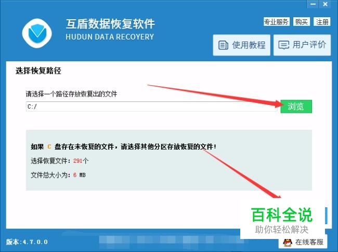The width and height of the screenshot is (338, 252).
Task: Click the Hudun shield logo icon
Action: [x=37, y=33]
